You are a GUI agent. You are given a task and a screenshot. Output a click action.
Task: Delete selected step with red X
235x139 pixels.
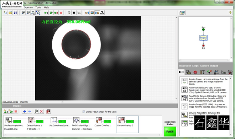41,112
